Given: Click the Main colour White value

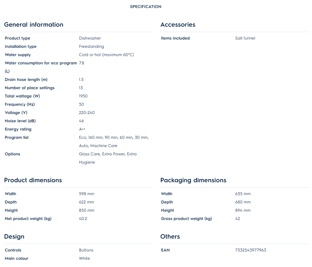Looking at the screenshot, I should coord(84,258).
